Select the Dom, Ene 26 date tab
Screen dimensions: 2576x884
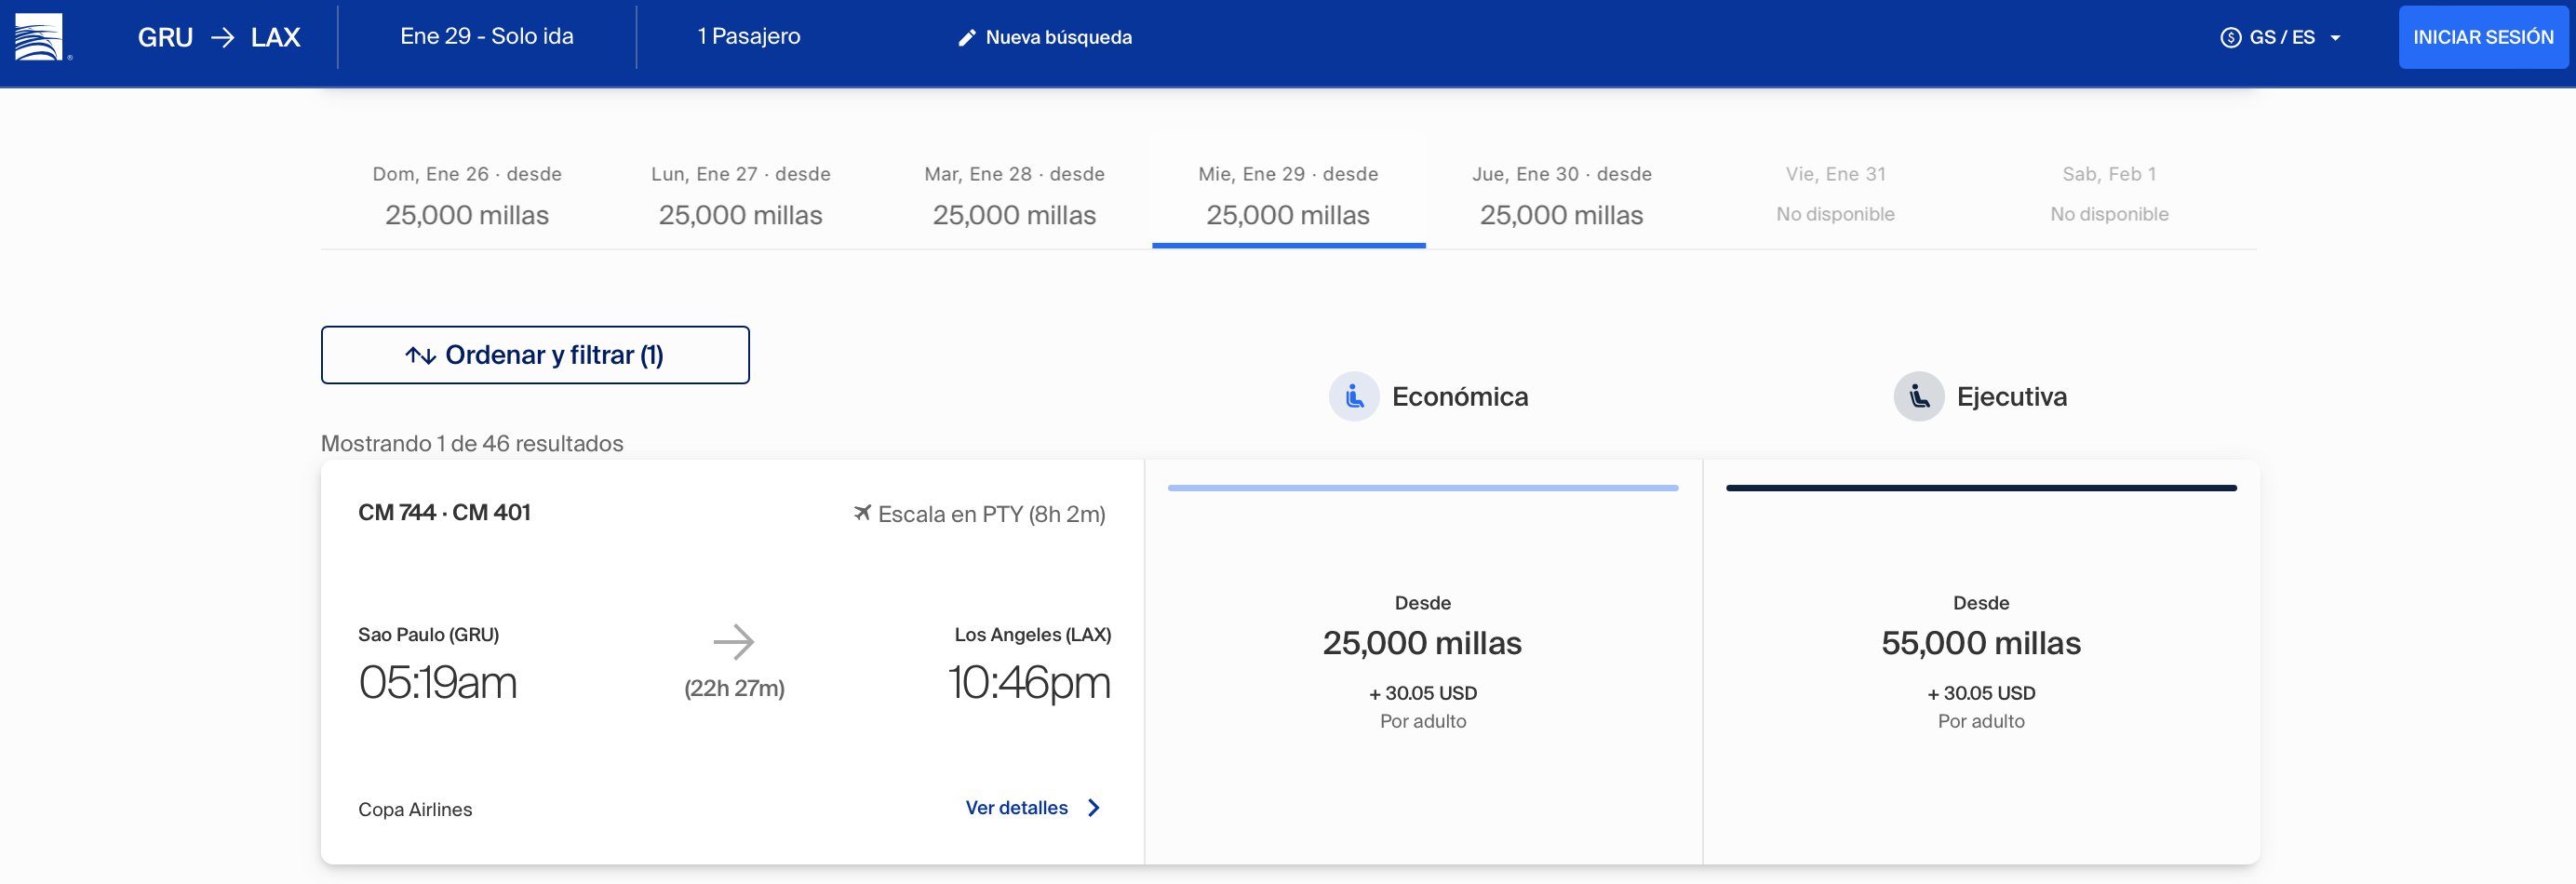point(467,195)
